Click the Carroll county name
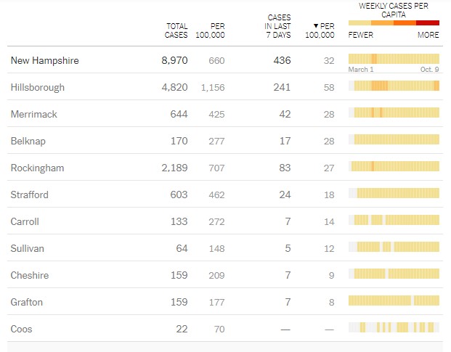Viewport: 451px width, 352px height. click(25, 222)
